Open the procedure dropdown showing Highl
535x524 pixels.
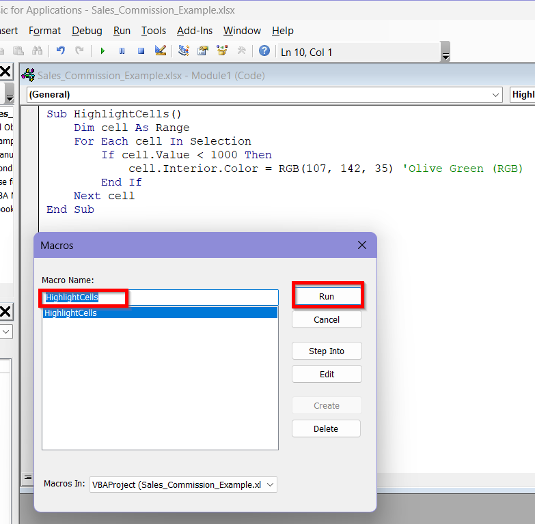[x=523, y=95]
